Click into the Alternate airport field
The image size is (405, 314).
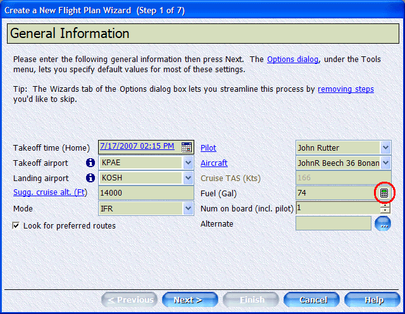click(333, 223)
